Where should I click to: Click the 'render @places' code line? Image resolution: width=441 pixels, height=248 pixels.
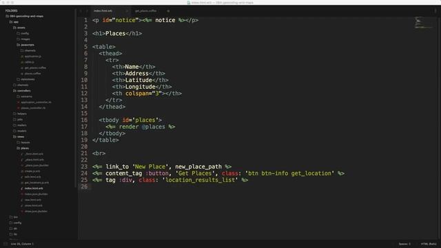[x=141, y=127]
